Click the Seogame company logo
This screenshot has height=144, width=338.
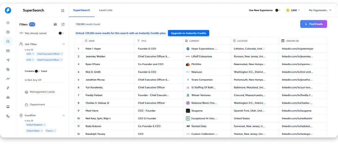[188, 111]
